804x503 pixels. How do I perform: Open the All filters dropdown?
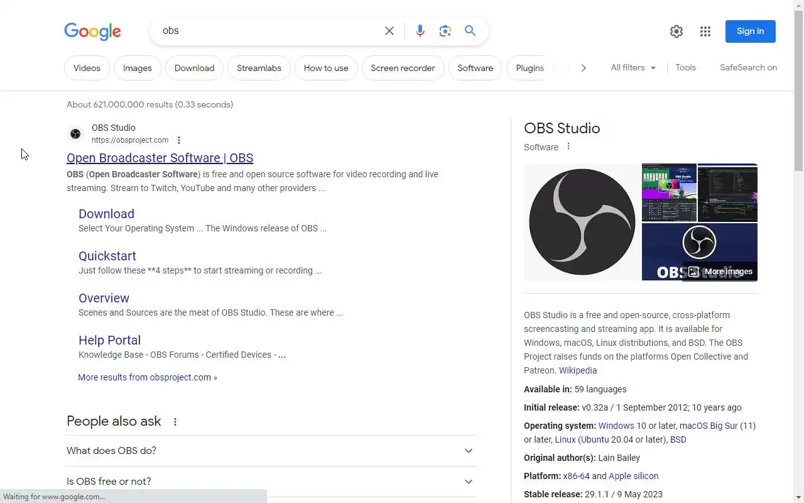tap(633, 68)
